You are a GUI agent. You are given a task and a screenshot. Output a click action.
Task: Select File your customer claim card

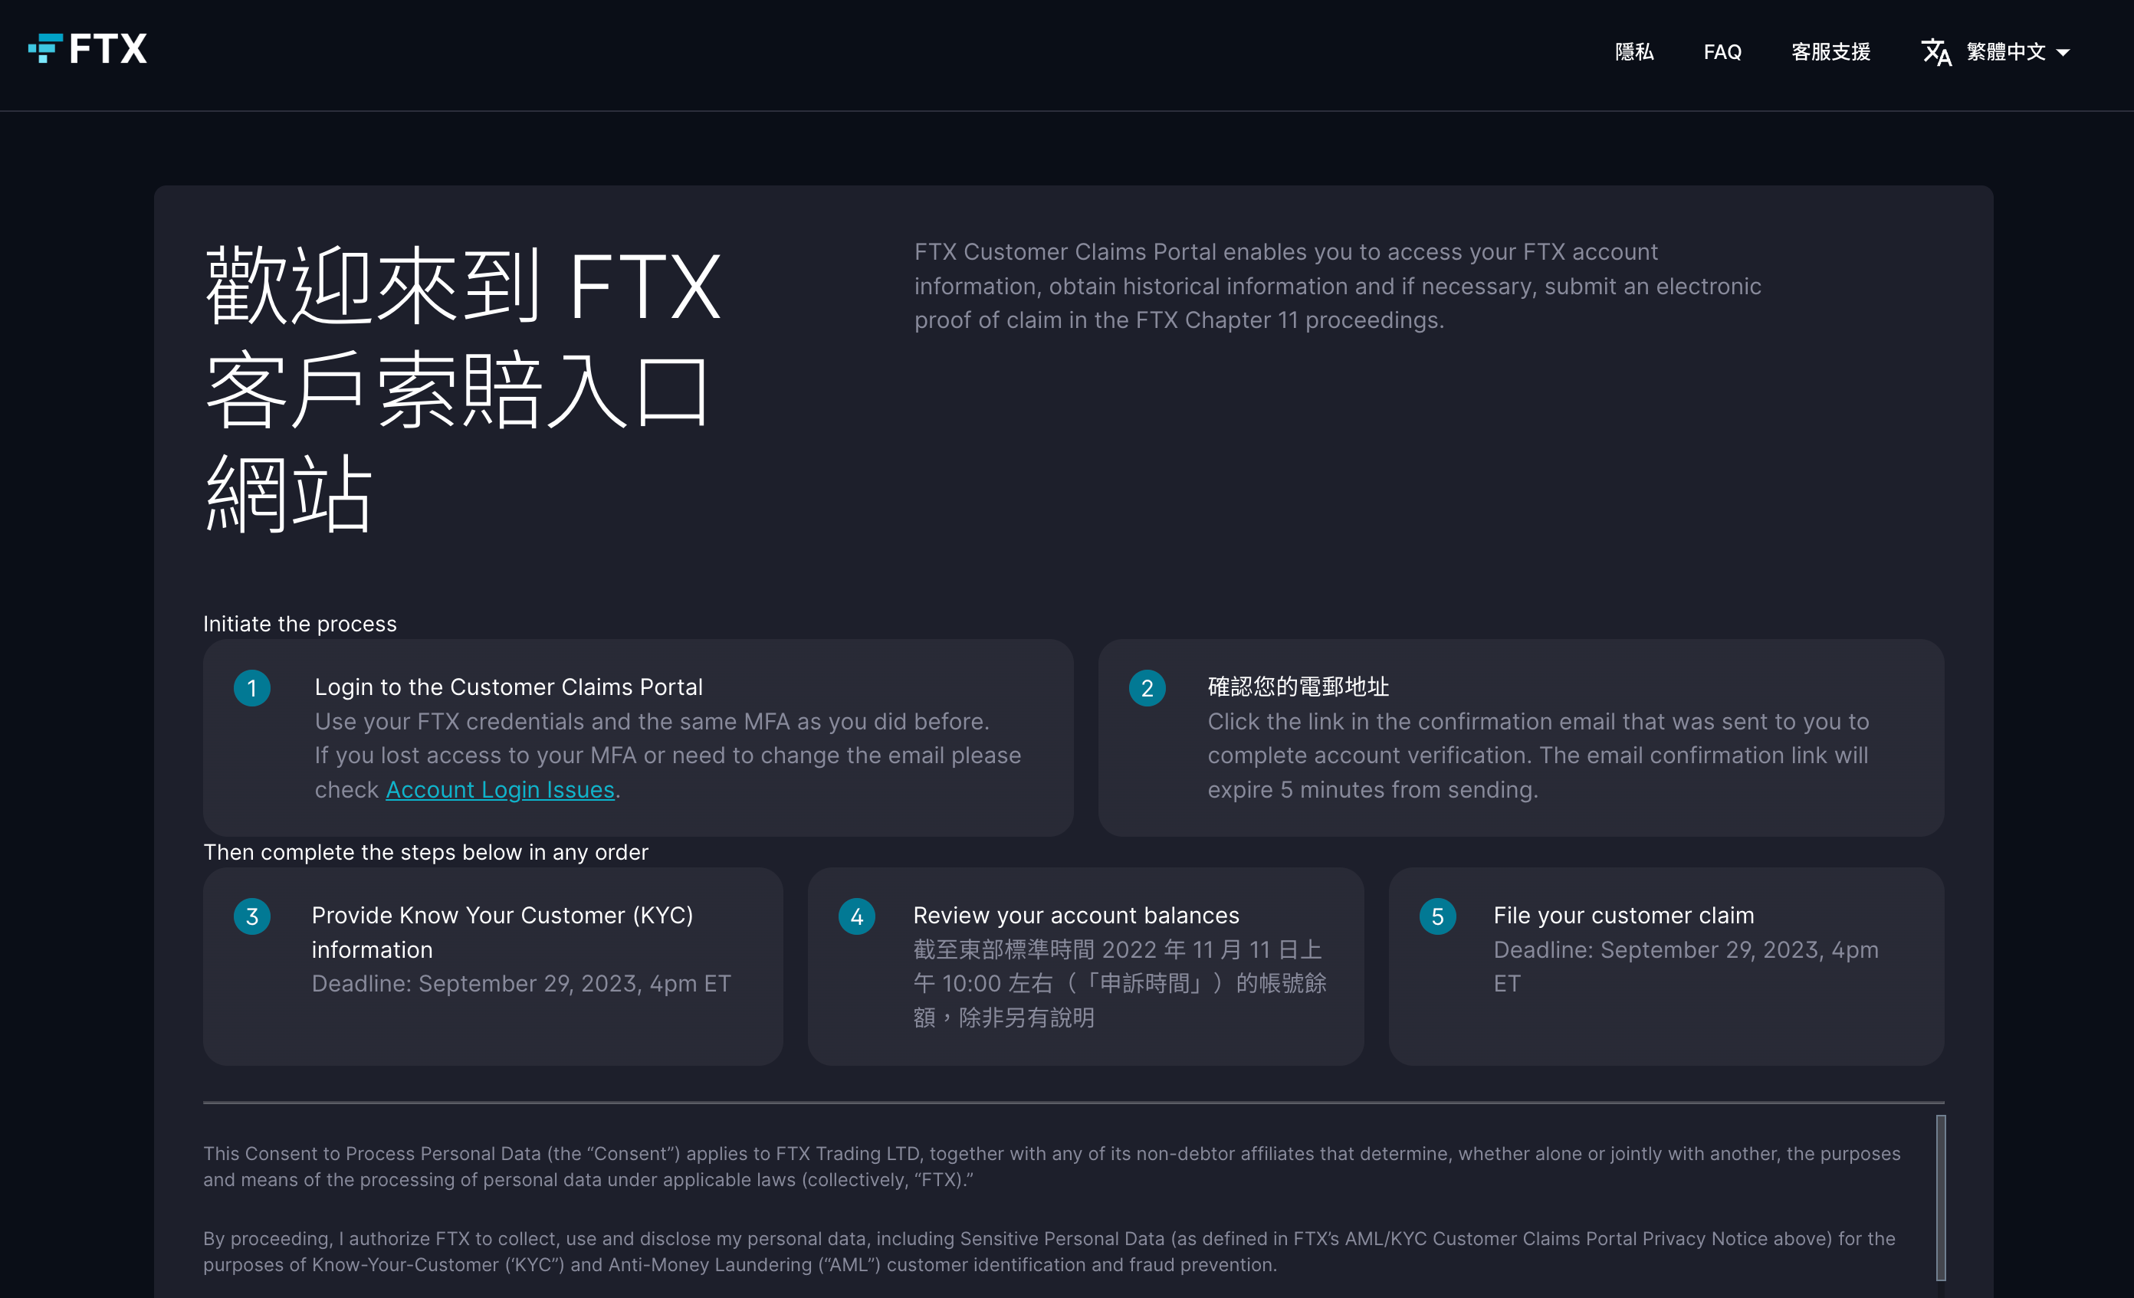point(1666,966)
